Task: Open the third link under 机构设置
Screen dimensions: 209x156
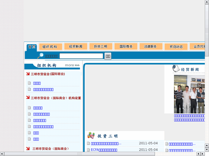Action: (x=40, y=121)
